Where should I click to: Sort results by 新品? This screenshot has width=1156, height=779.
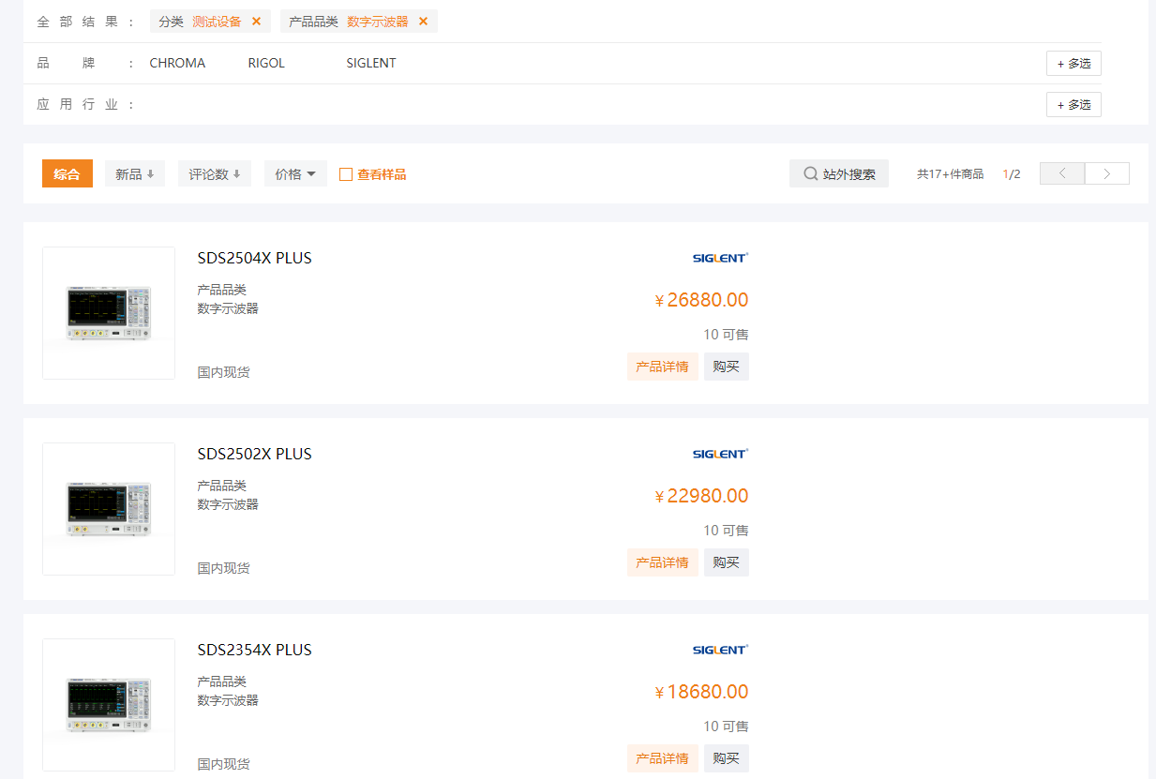135,174
